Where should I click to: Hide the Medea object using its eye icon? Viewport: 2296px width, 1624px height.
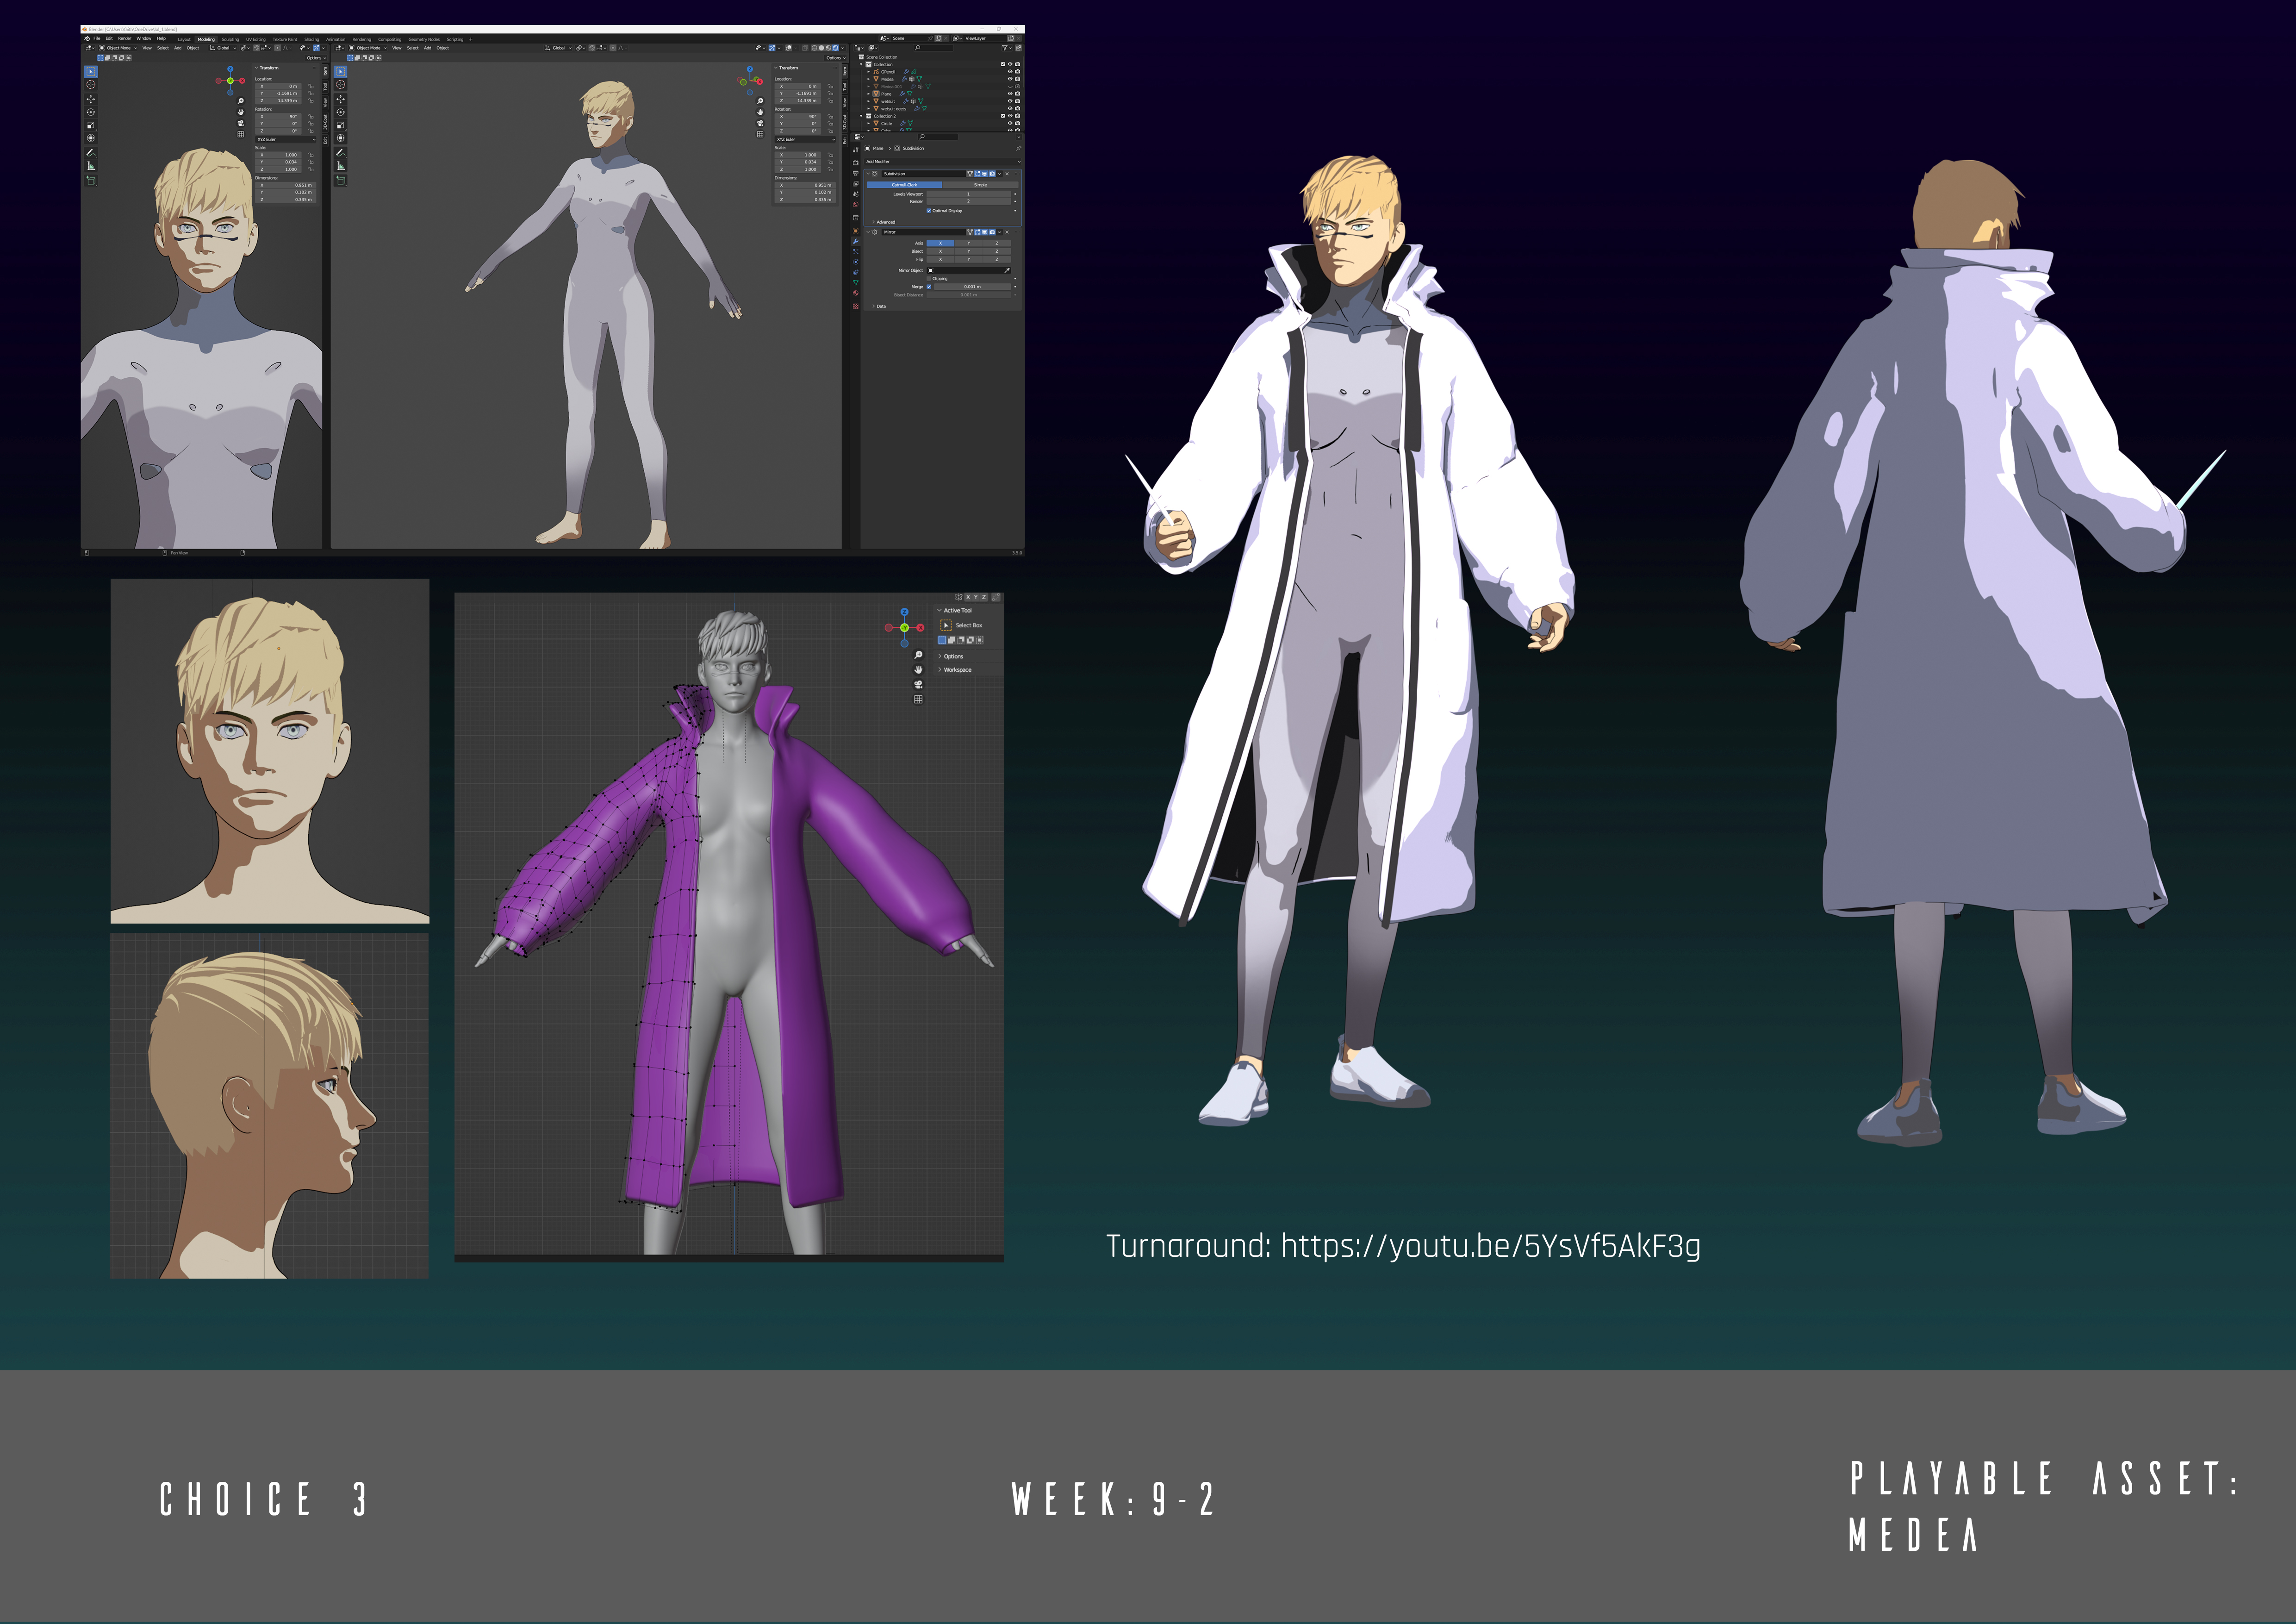pyautogui.click(x=1010, y=79)
